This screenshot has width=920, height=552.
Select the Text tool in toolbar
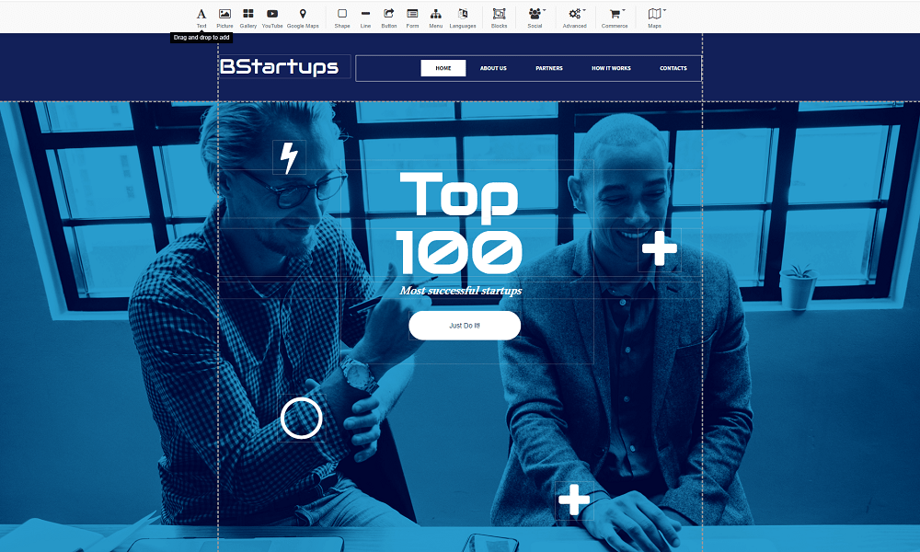point(201,17)
